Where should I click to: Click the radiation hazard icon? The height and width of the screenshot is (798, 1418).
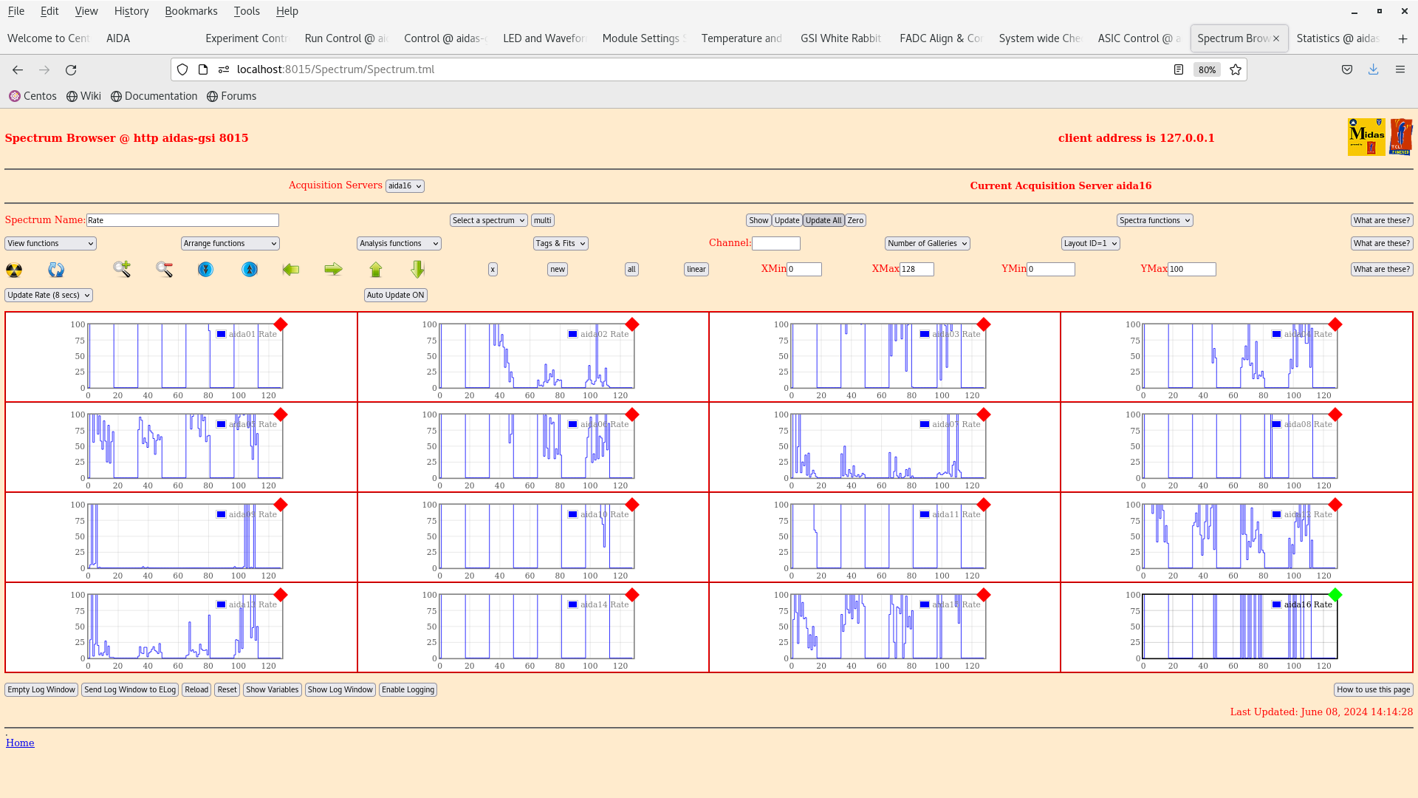coord(14,270)
